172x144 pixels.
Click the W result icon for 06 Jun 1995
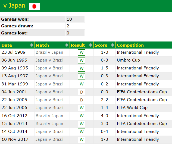[82, 60]
